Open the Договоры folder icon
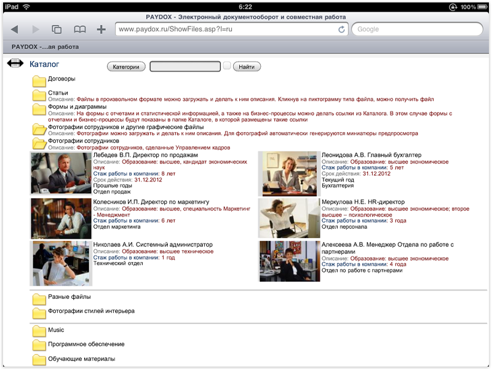This screenshot has width=492, height=369. pyautogui.click(x=39, y=80)
